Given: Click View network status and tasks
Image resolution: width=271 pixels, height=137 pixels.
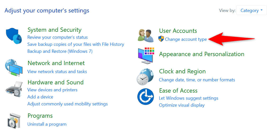Looking at the screenshot, I should click(57, 71).
